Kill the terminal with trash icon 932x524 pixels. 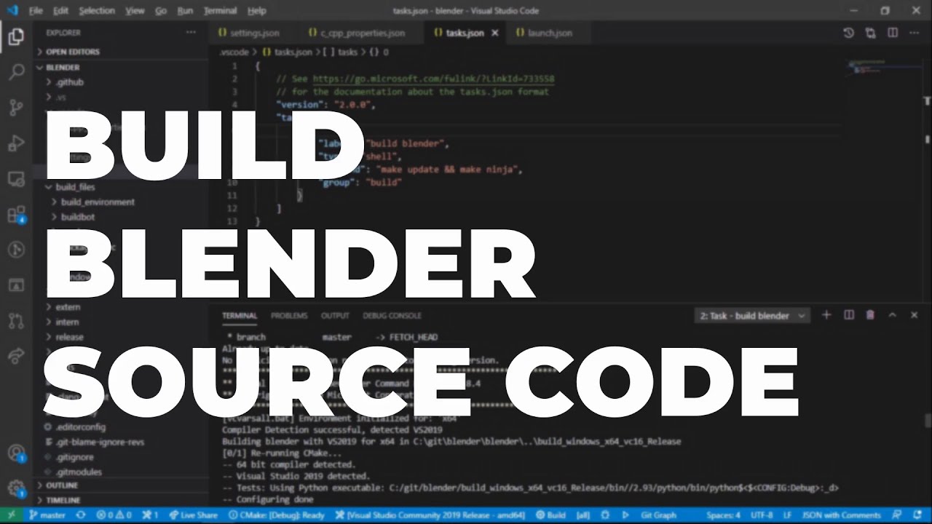[x=870, y=315]
